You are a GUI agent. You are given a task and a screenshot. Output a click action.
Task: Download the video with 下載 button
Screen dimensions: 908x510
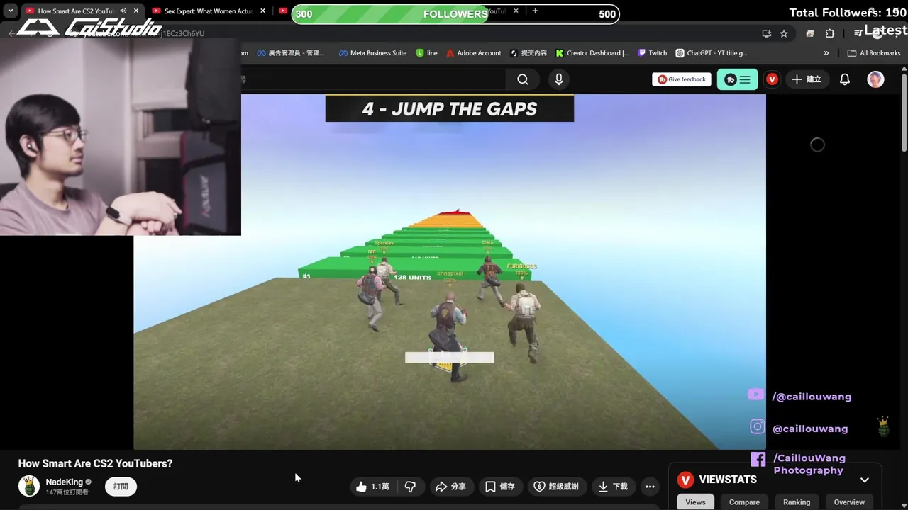613,487
